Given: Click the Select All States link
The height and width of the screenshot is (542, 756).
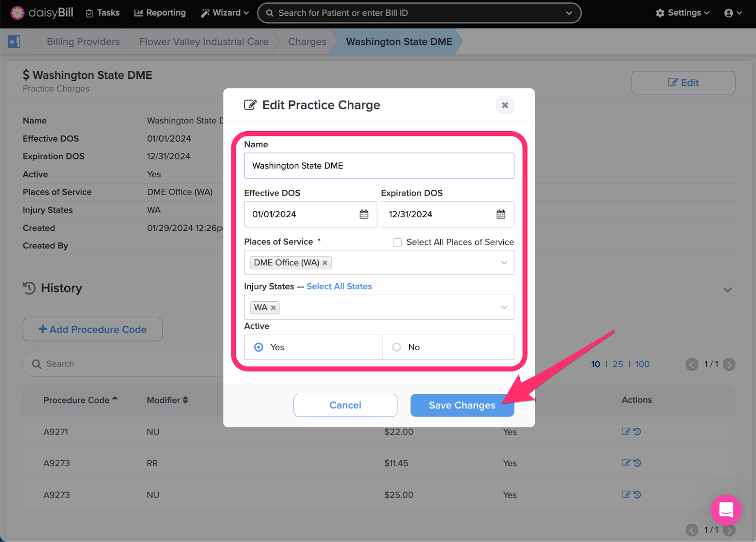Looking at the screenshot, I should point(339,287).
